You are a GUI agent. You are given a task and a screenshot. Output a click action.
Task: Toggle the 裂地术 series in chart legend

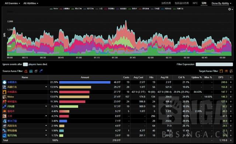(x=133, y=9)
